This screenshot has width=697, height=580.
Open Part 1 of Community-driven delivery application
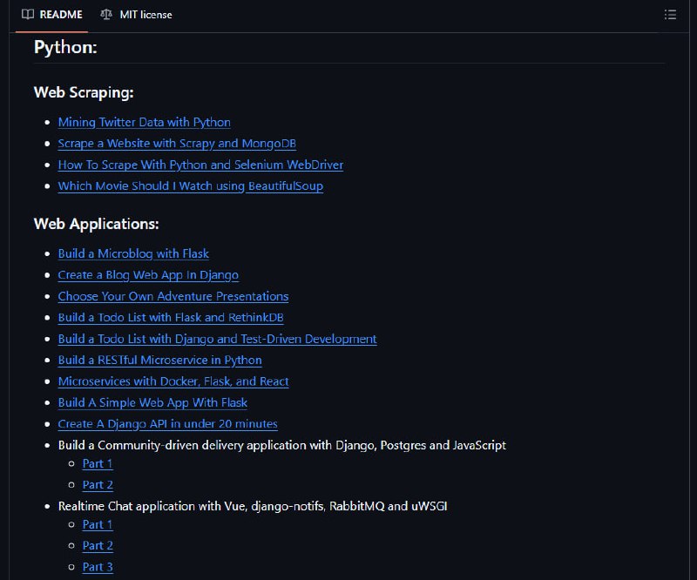tap(98, 464)
